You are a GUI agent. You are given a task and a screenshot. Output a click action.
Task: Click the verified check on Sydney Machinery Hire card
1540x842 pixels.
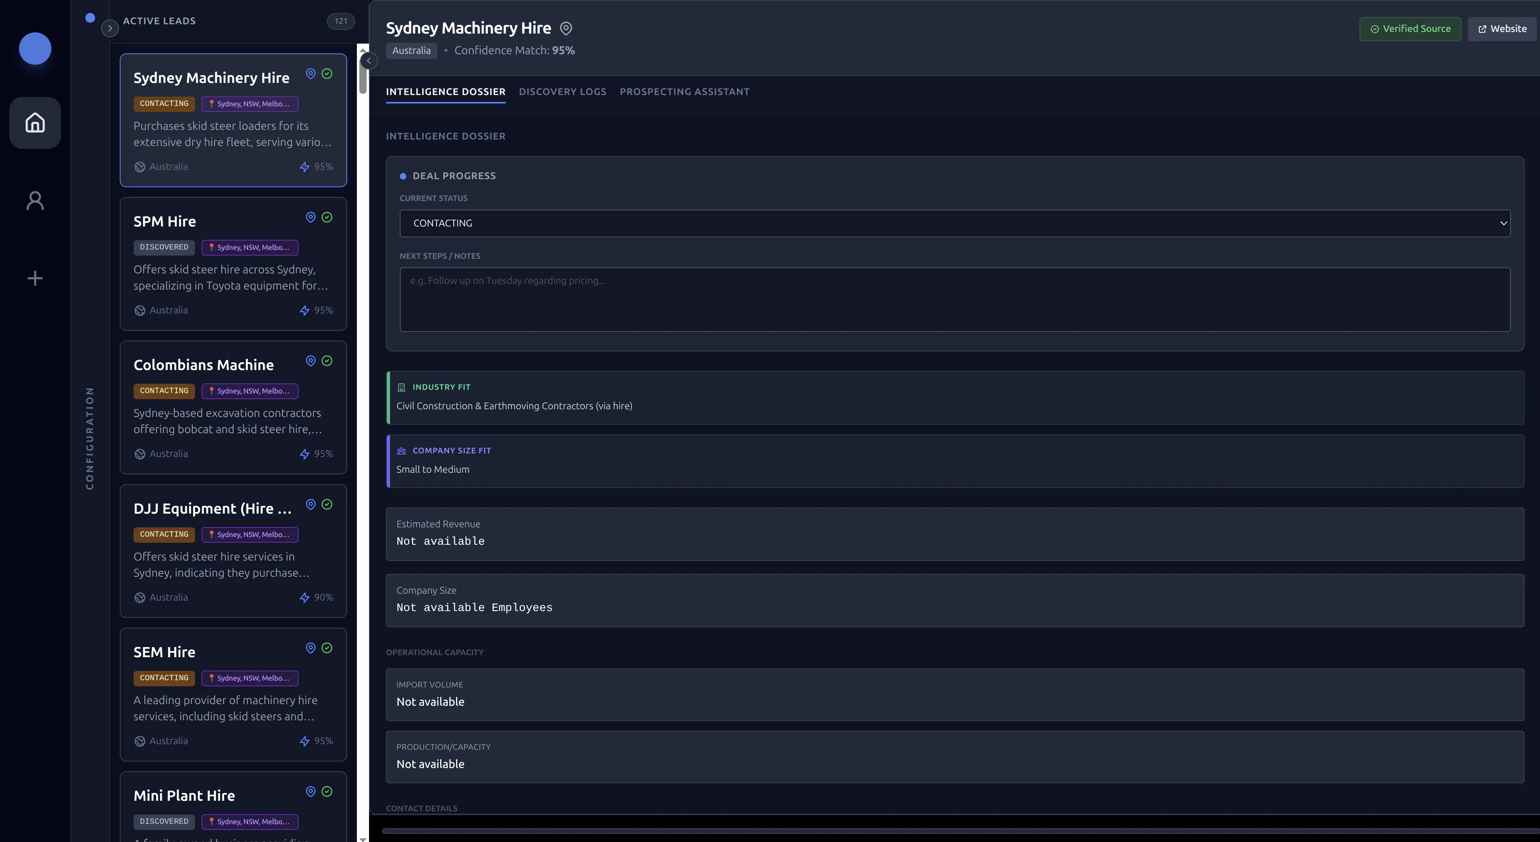point(327,74)
